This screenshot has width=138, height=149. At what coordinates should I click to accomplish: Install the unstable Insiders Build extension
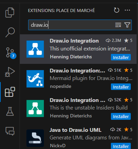point(121,116)
